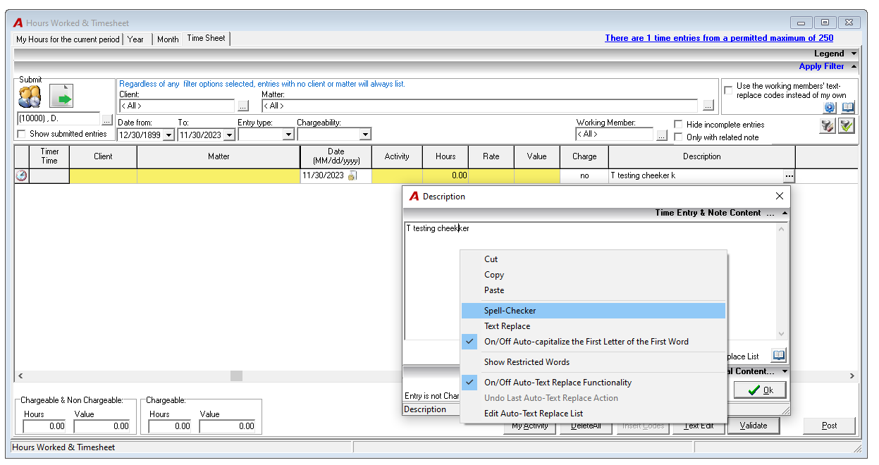Image resolution: width=879 pixels, height=465 pixels.
Task: Check Hide incomplete entries
Action: pyautogui.click(x=678, y=125)
